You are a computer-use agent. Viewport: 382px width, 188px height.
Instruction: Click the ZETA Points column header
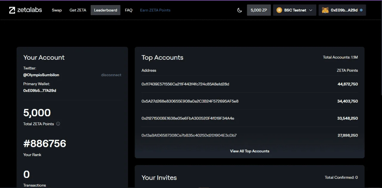click(347, 70)
